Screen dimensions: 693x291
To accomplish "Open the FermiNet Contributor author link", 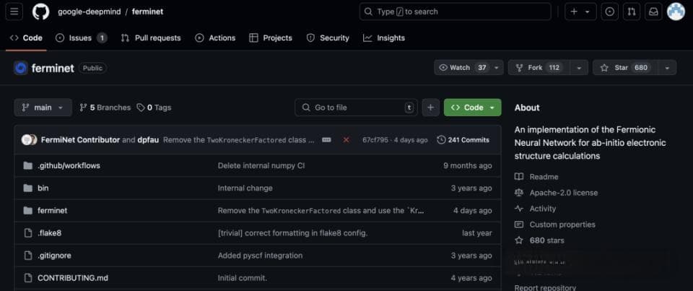I will 80,140.
